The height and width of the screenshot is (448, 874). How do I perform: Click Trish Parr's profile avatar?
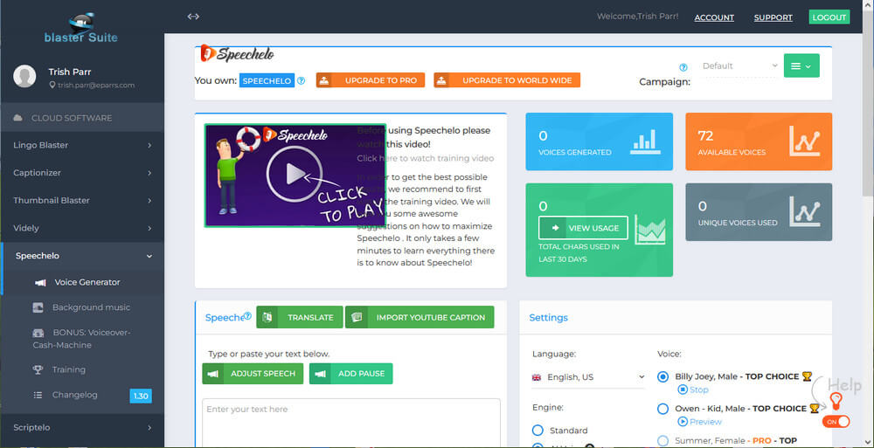coord(24,76)
